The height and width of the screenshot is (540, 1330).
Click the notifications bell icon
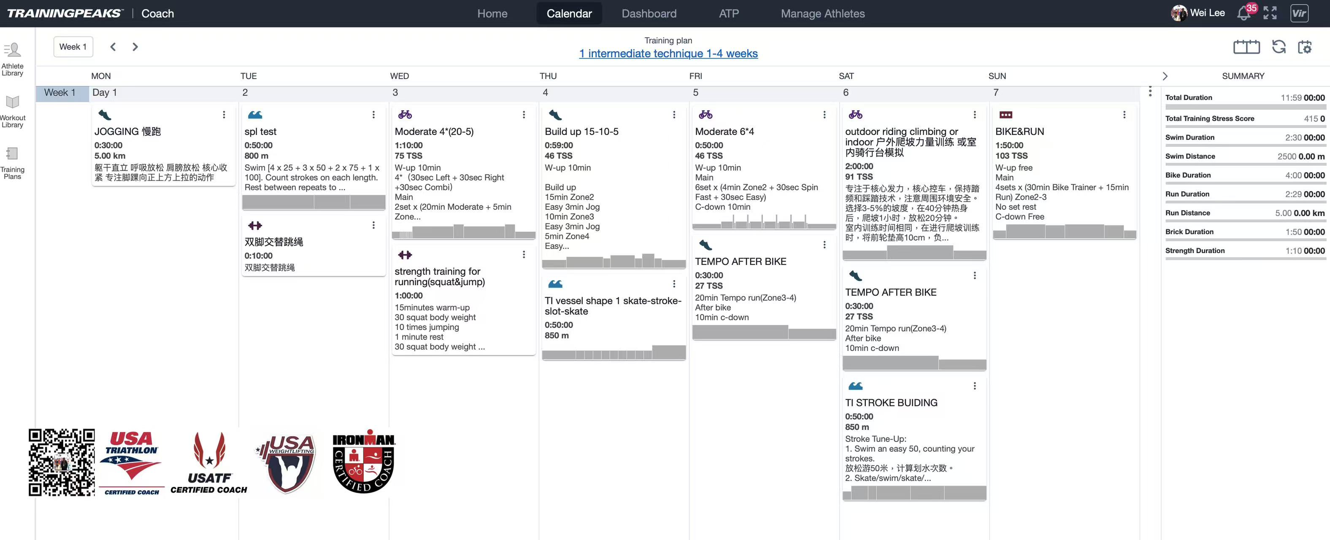(1243, 14)
